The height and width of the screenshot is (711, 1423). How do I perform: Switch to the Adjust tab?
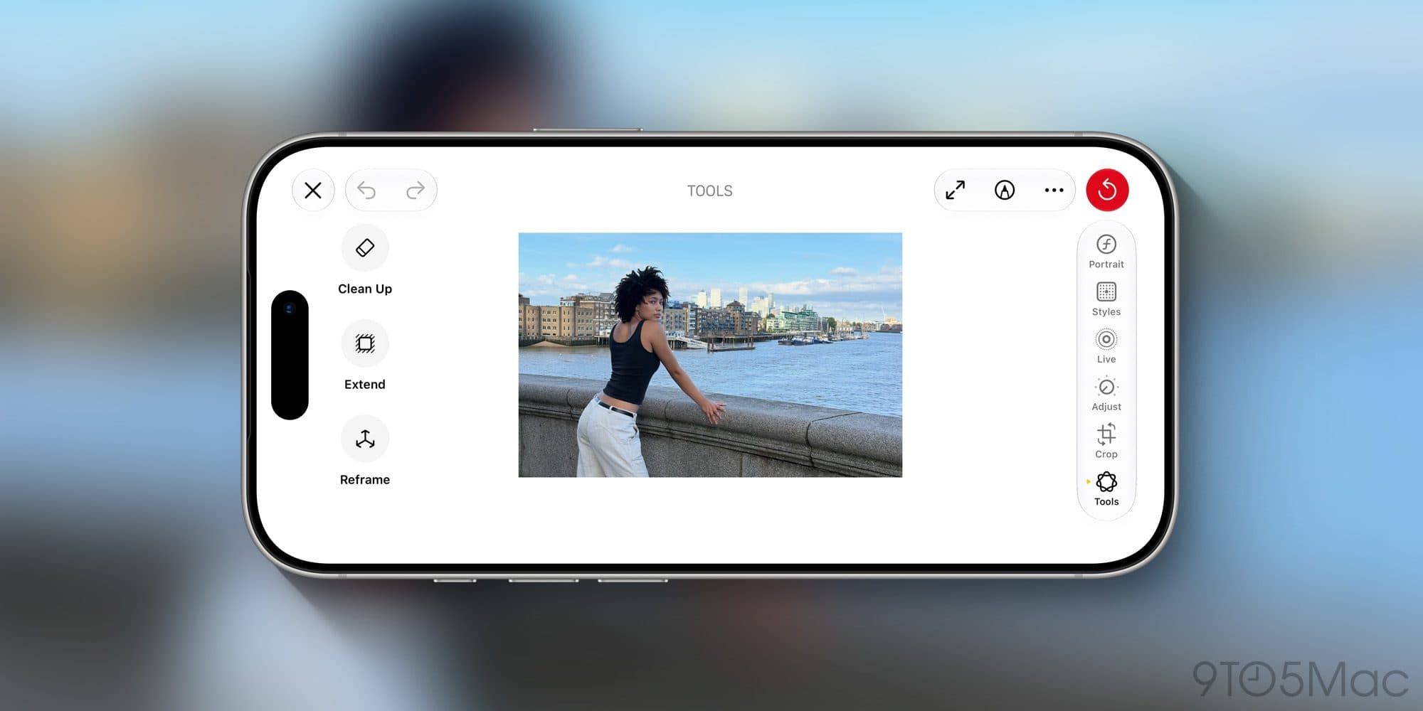1106,394
